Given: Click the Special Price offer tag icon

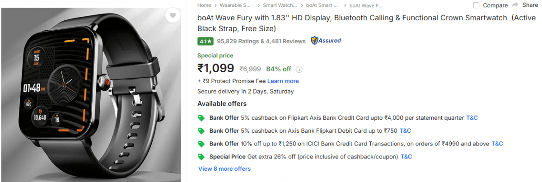Looking at the screenshot, I should [x=201, y=157].
